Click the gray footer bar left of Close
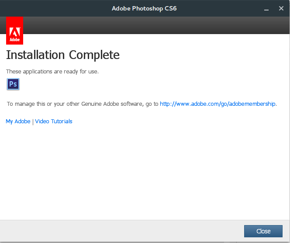290x243 pixels. tap(122, 231)
